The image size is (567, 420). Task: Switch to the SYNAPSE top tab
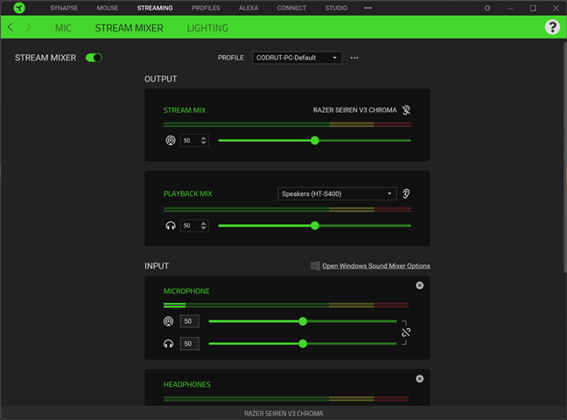(64, 8)
